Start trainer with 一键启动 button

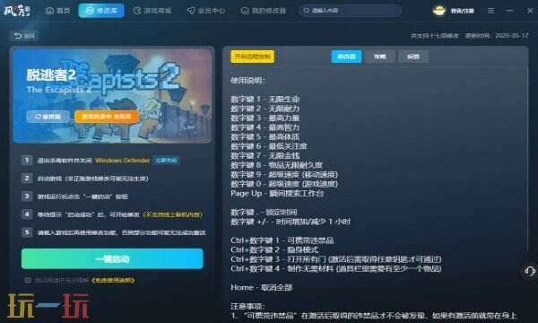click(112, 258)
